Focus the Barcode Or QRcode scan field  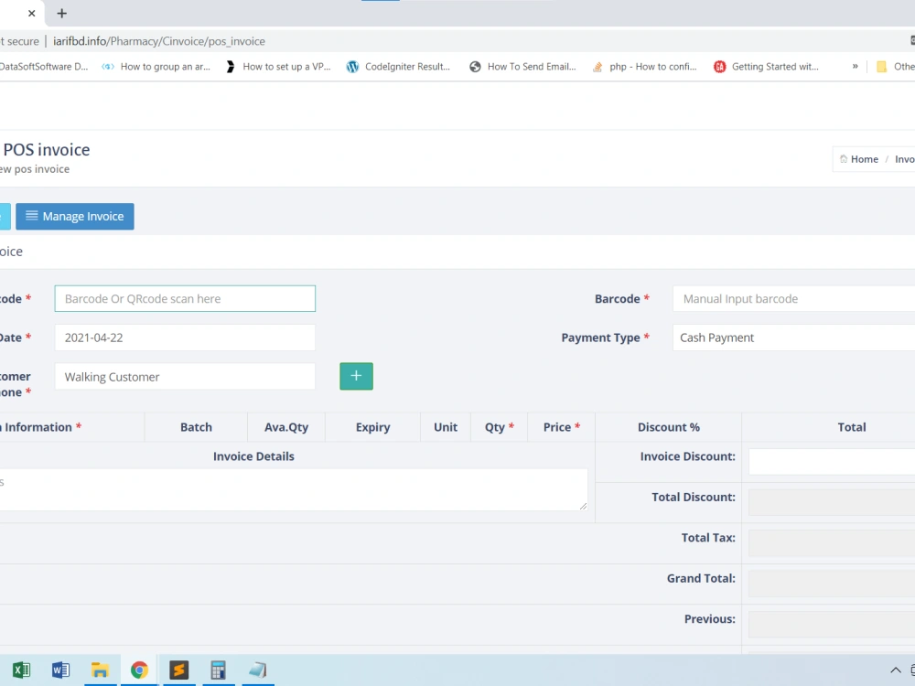pos(185,298)
